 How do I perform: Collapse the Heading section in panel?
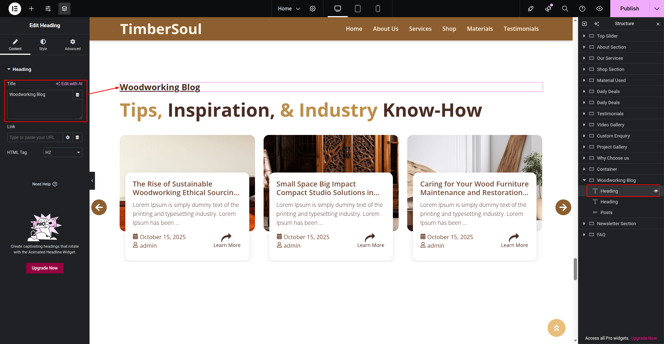coord(9,69)
